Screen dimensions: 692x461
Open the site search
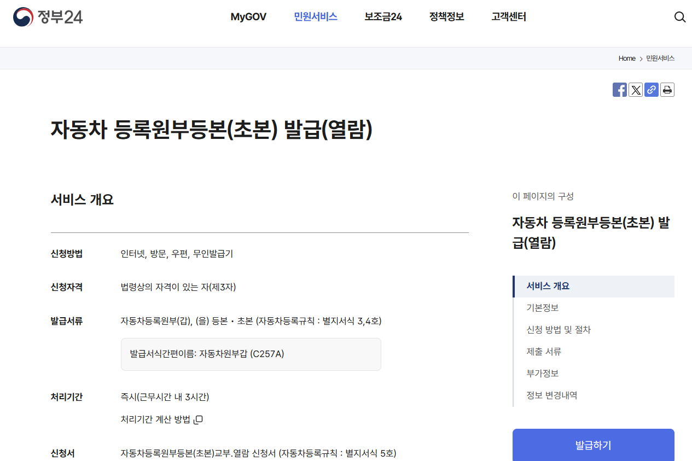(x=679, y=17)
